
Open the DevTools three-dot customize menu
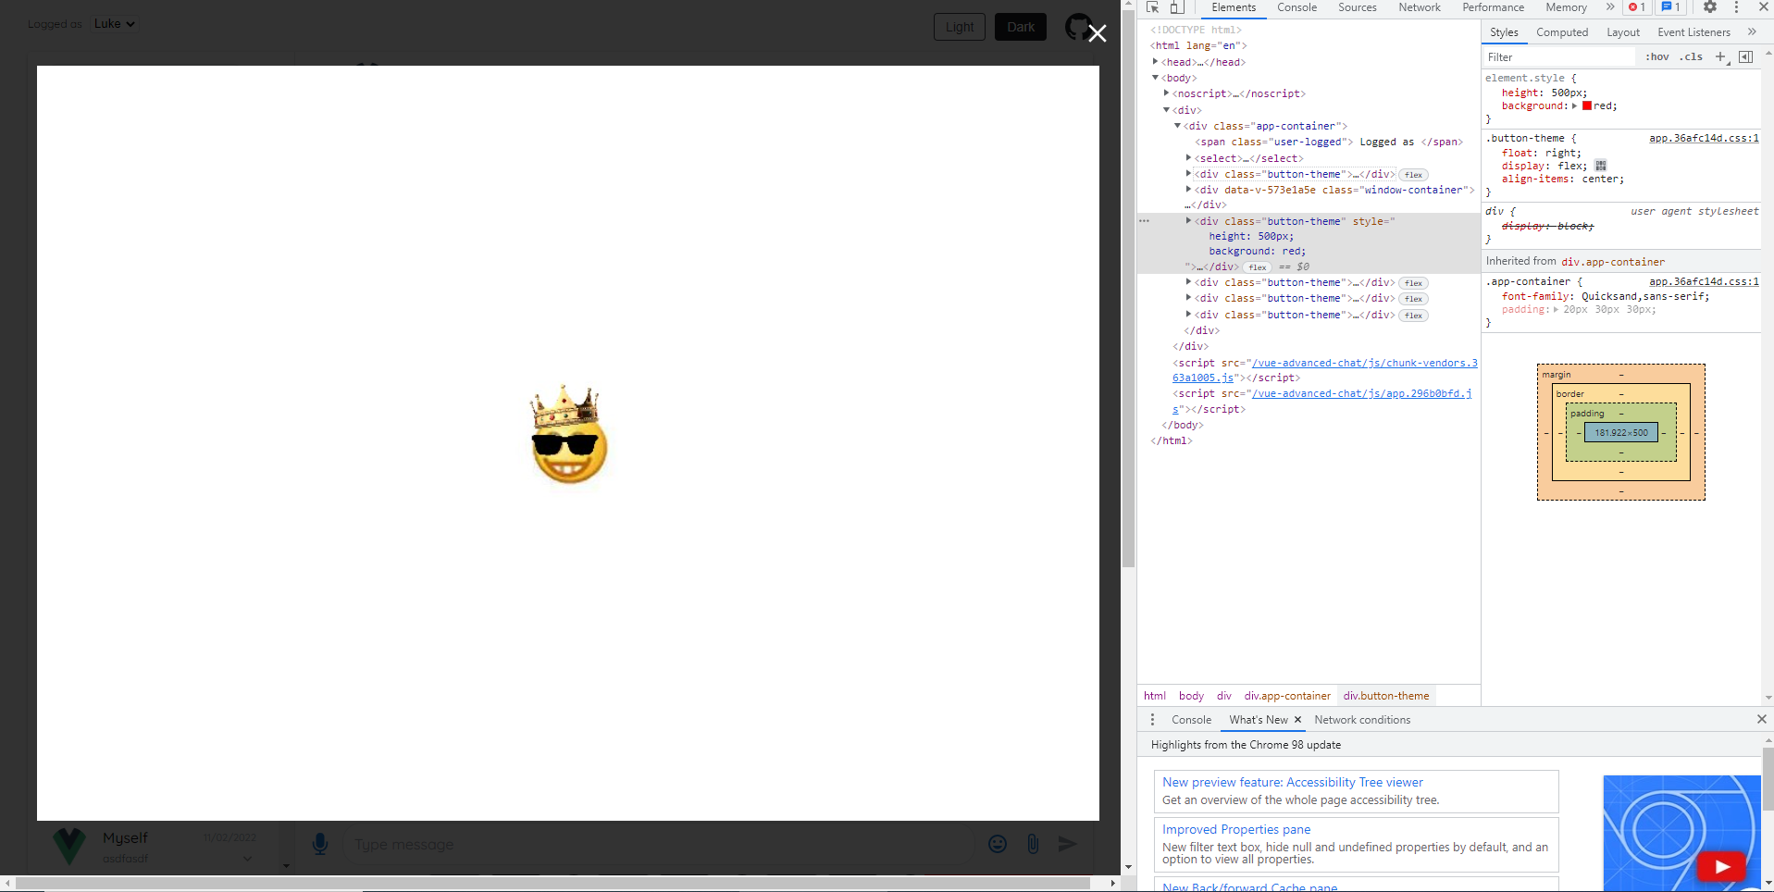[x=1737, y=7]
